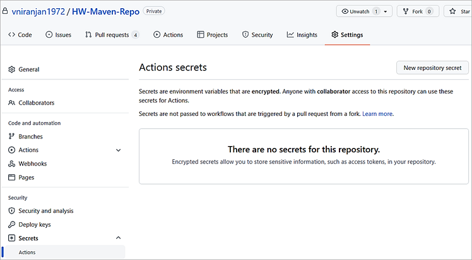The image size is (472, 260).
Task: Click the Issues circle icon
Action: (x=49, y=35)
